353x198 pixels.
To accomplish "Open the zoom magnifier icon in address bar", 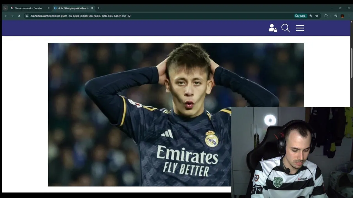I will point(311,16).
